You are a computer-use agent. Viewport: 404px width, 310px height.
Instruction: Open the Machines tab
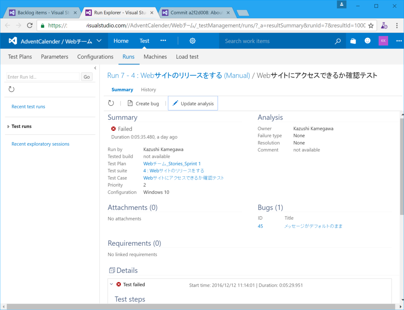155,57
